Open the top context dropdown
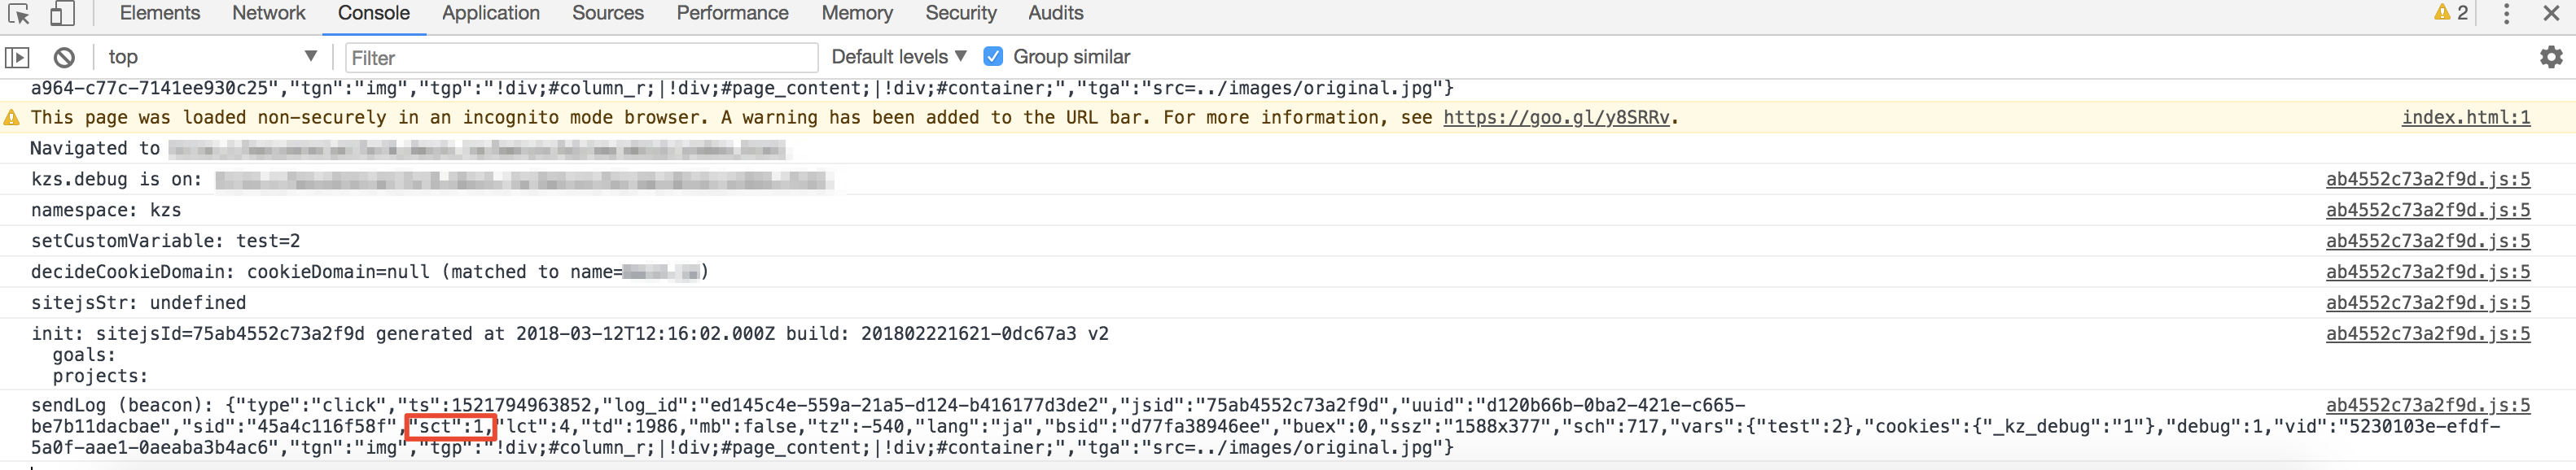 point(212,57)
